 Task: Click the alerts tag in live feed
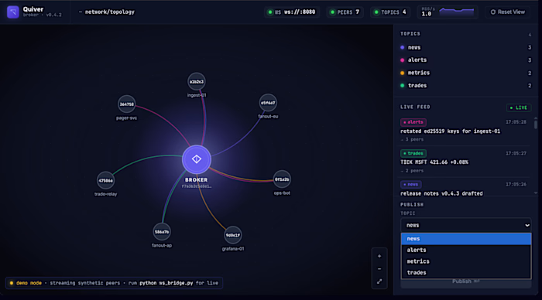(x=413, y=122)
